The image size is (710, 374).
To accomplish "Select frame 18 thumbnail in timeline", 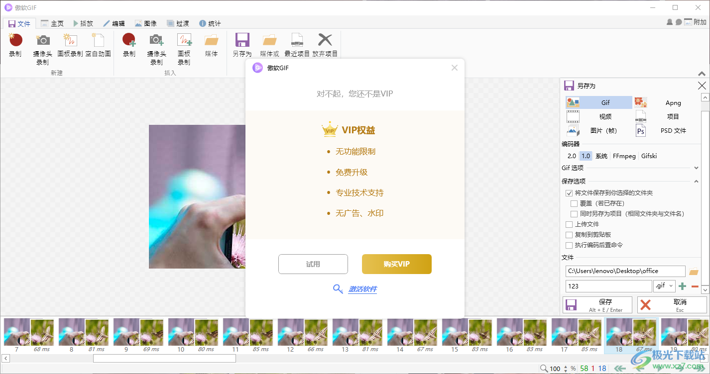I will click(631, 335).
